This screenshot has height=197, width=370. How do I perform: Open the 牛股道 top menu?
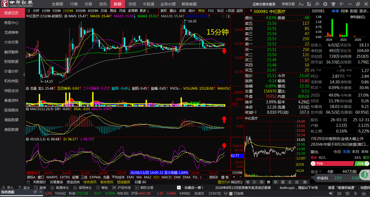click(149, 4)
